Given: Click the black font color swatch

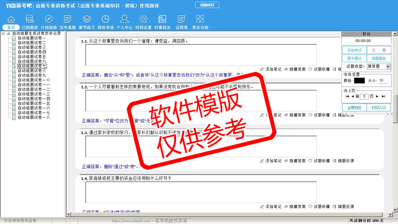Looking at the screenshot, I should pos(359,80).
